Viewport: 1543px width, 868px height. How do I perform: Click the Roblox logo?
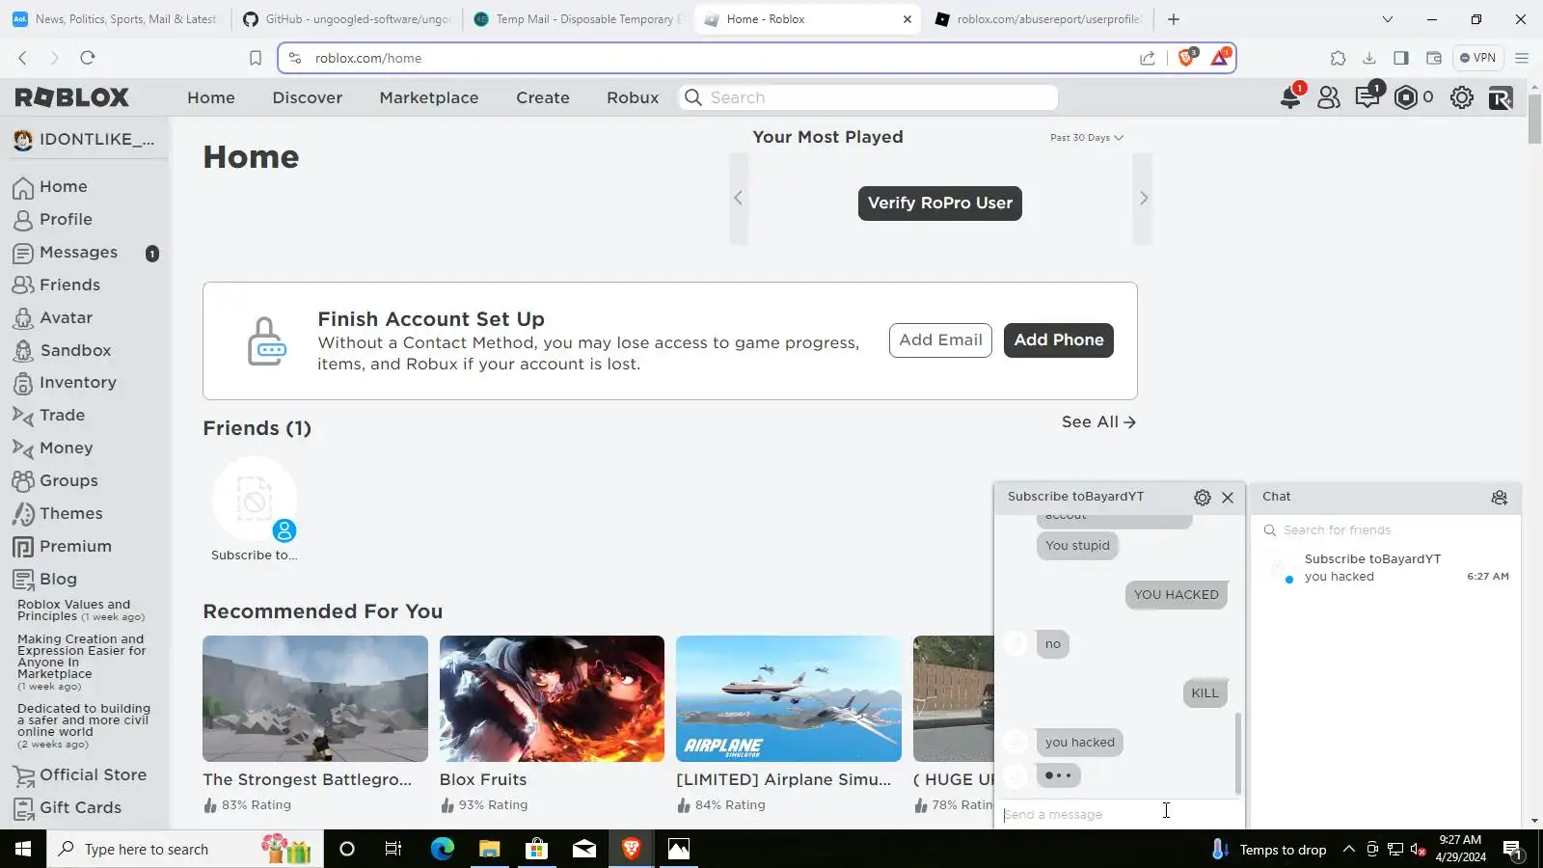[72, 97]
